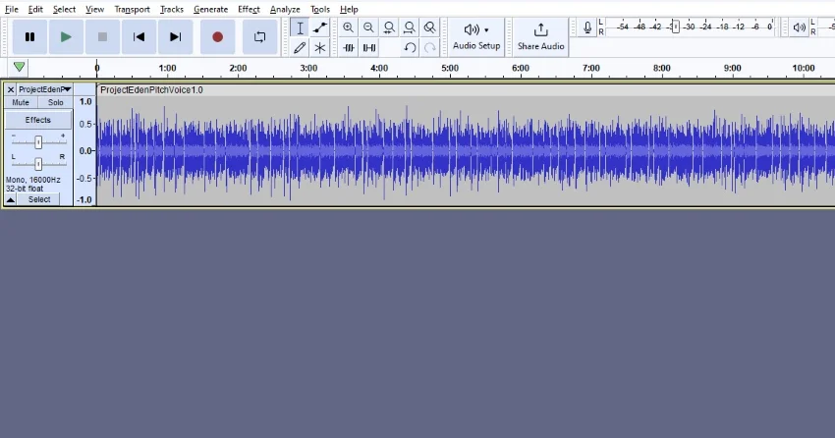Select the Draw (pencil) tool
Viewport: 835px width, 438px height.
[x=300, y=47]
